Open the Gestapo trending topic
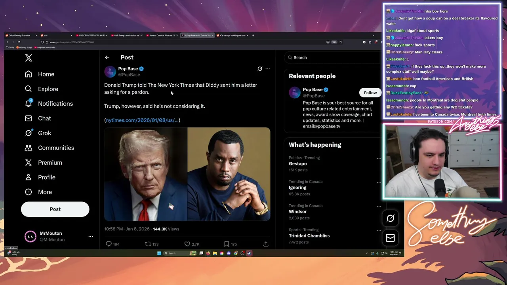 click(298, 163)
